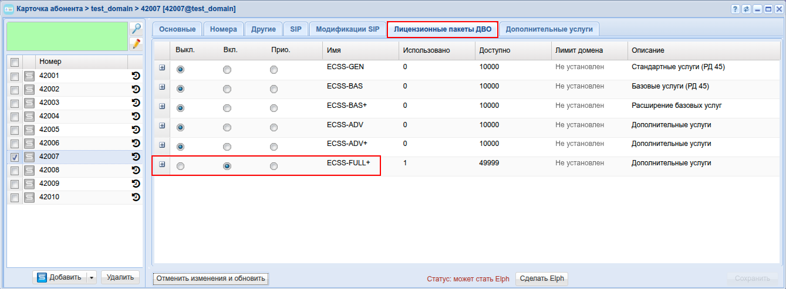The width and height of the screenshot is (786, 289).
Task: Click the green search input field
Action: point(67,36)
